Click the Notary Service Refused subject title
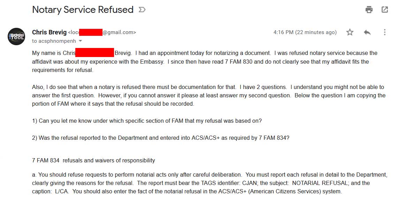 [x=83, y=10]
